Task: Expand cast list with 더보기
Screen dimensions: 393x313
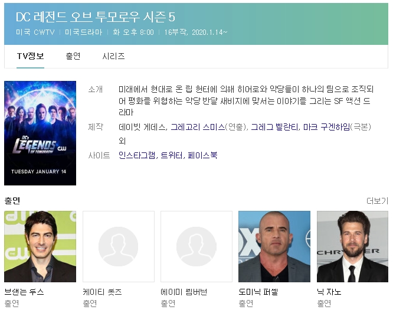Action: coord(377,201)
